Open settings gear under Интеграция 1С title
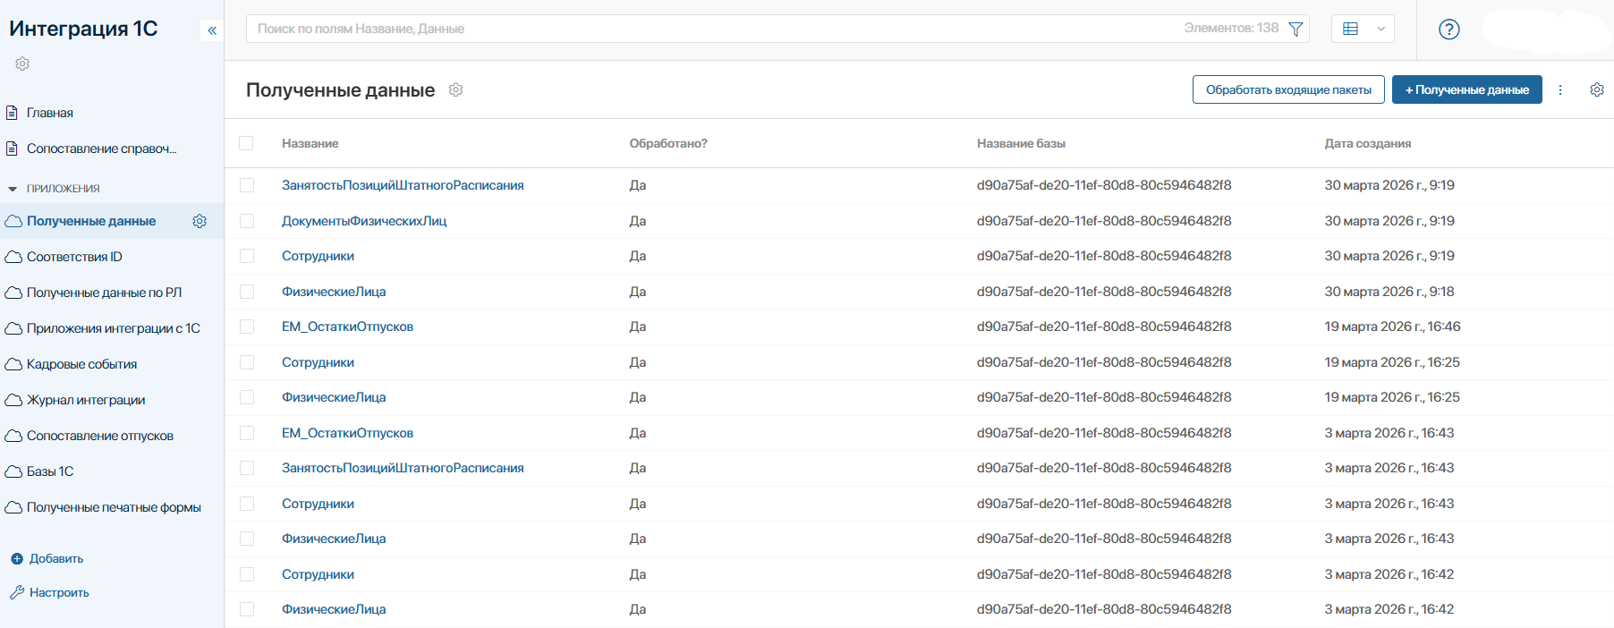Screen dimensions: 1614x628 (x=22, y=64)
